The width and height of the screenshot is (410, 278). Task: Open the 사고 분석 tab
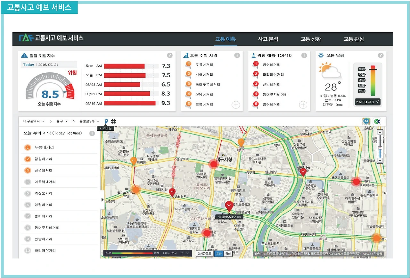(268, 39)
